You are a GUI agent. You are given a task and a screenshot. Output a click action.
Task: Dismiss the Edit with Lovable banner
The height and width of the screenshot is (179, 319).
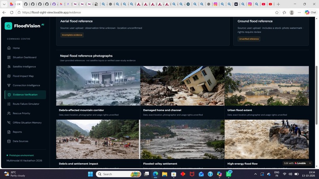(310, 163)
